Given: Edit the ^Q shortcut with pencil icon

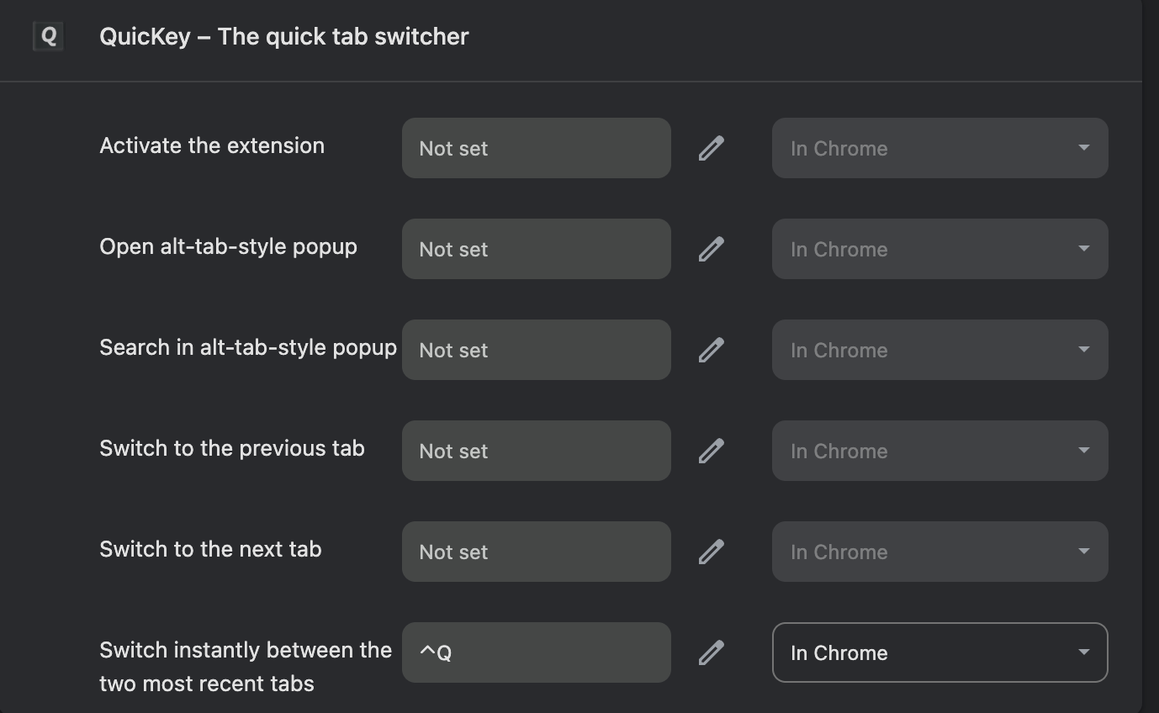Looking at the screenshot, I should pos(711,652).
